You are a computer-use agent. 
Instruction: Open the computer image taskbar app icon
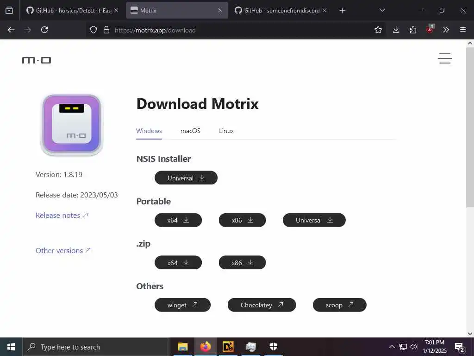[x=250, y=347]
